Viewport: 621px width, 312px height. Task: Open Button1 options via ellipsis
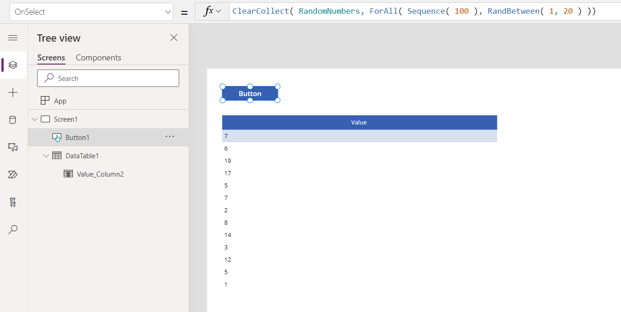(170, 137)
